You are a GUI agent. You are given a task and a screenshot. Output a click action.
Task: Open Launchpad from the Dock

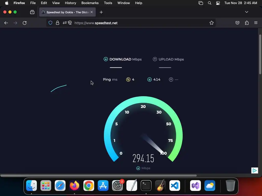[x=46, y=186]
